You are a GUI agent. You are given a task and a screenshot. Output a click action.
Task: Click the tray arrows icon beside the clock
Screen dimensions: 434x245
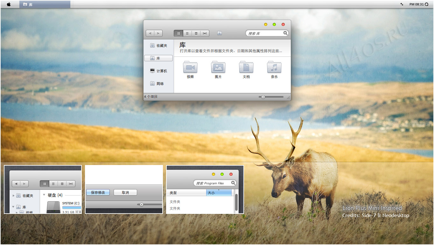[x=402, y=4]
